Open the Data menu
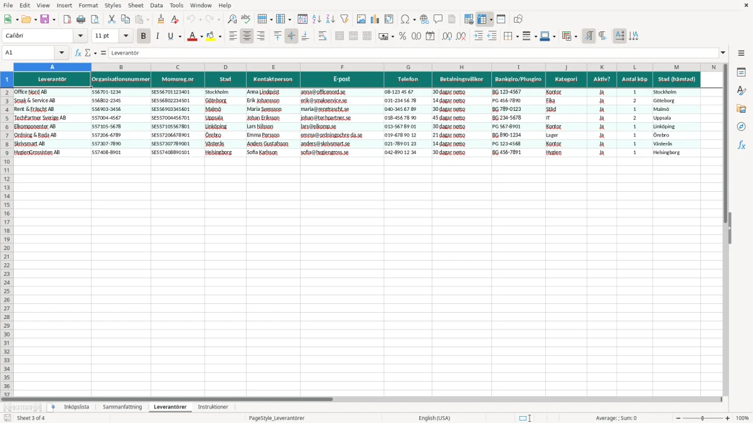The image size is (753, 423). click(x=156, y=5)
